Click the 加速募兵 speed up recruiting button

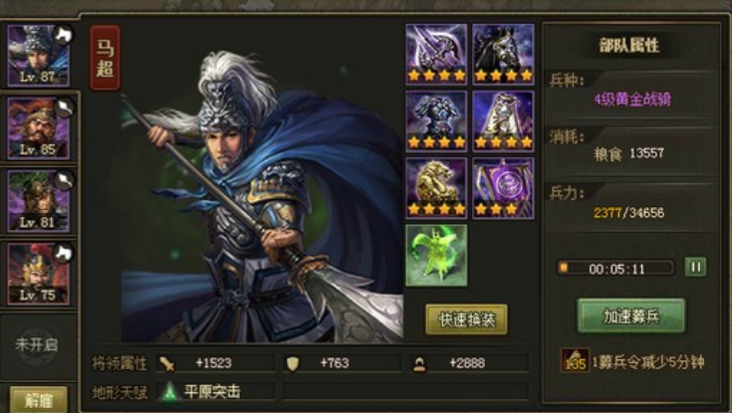[631, 315]
